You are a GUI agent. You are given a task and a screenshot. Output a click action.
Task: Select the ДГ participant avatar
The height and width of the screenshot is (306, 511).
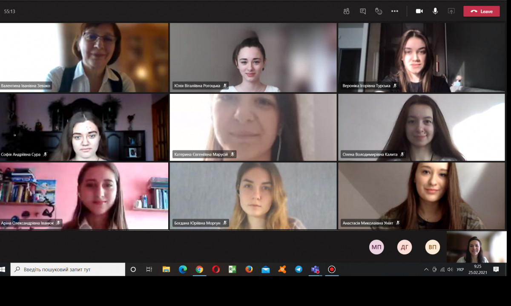[405, 247]
